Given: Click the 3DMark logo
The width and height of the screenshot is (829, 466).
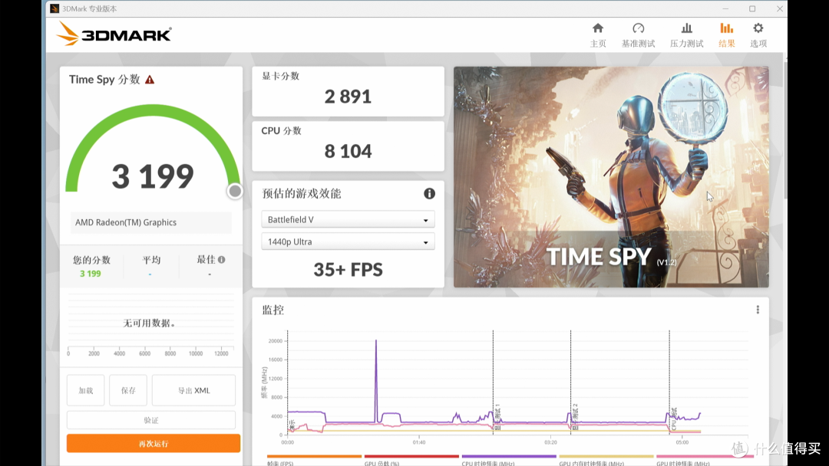Looking at the screenshot, I should (x=114, y=34).
